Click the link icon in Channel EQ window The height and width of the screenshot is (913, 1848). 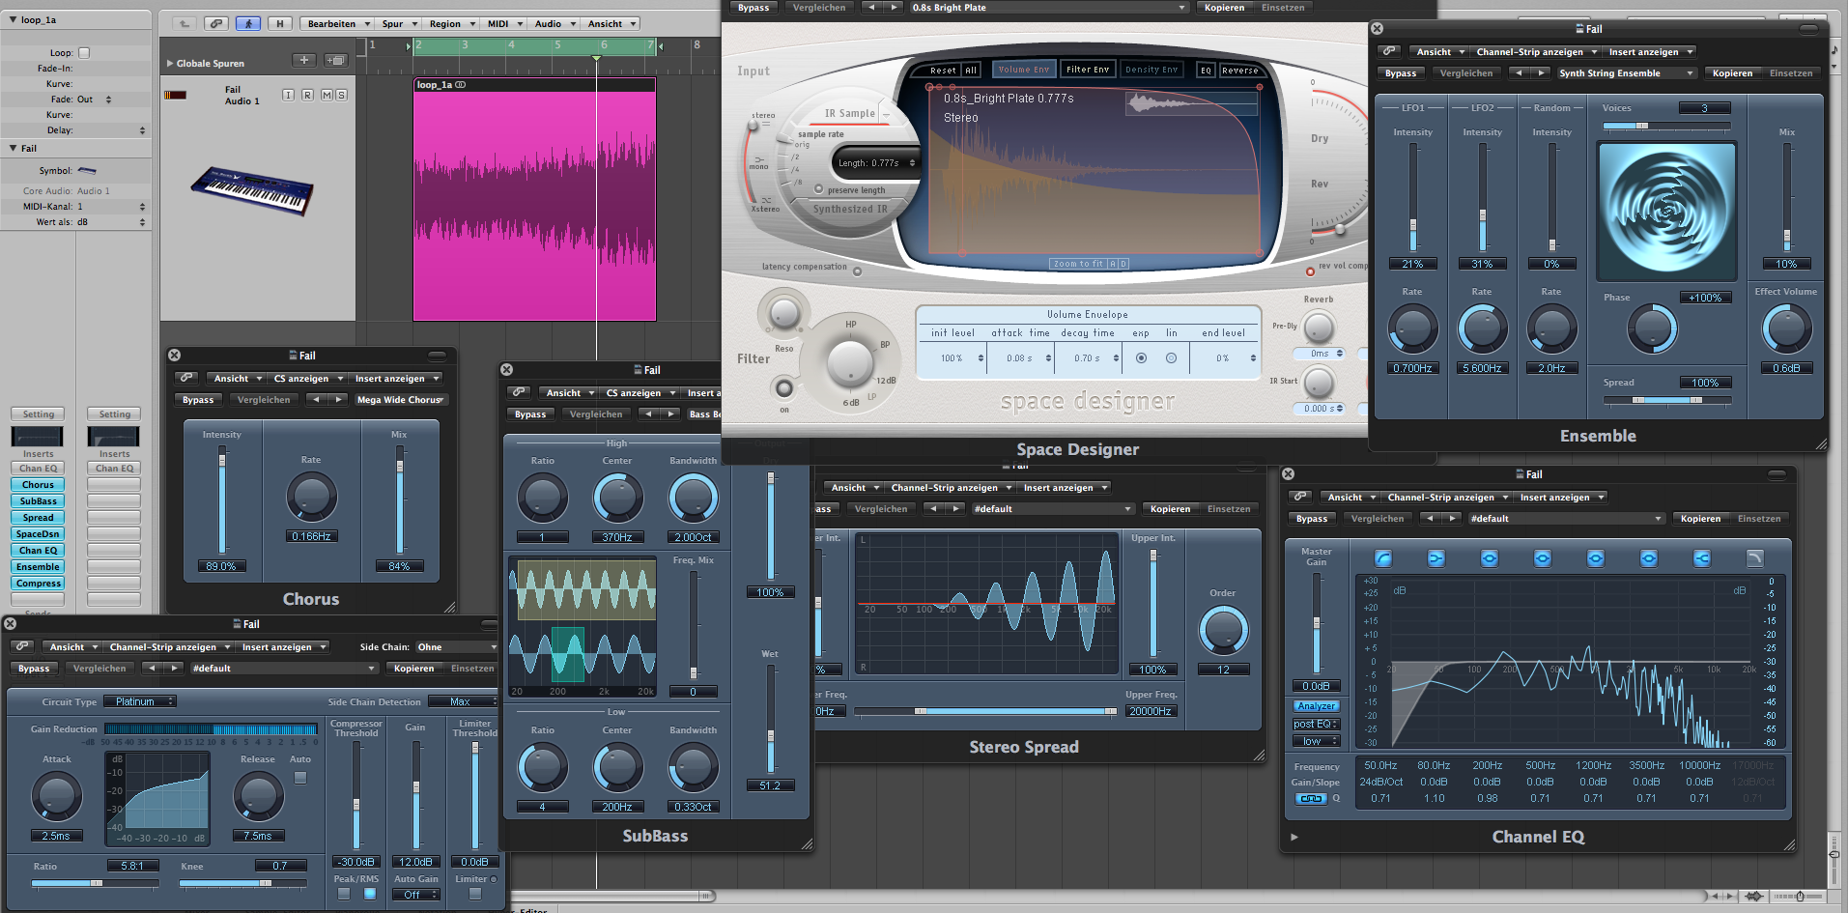(x=1300, y=497)
